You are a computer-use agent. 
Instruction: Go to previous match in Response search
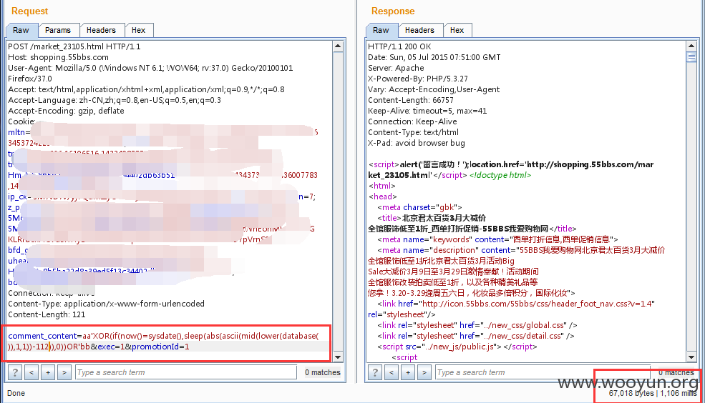(x=392, y=372)
